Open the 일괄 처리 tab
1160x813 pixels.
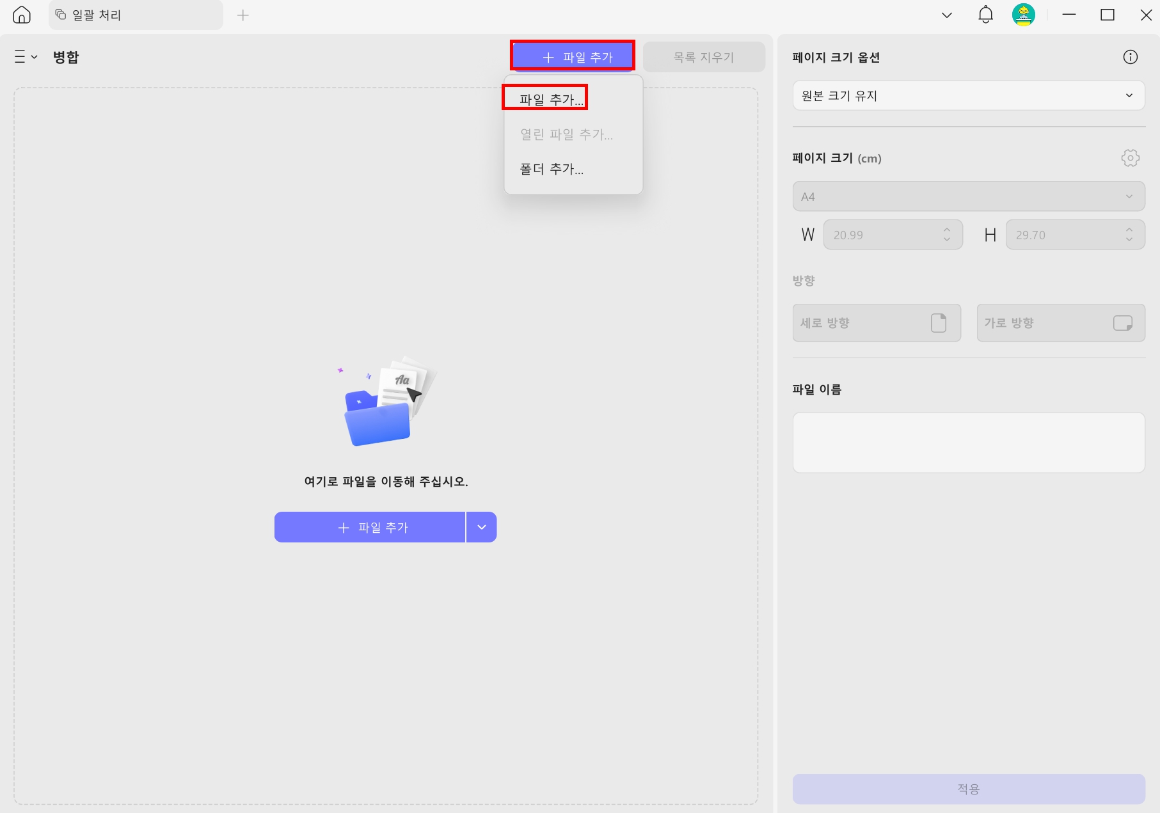coord(136,15)
